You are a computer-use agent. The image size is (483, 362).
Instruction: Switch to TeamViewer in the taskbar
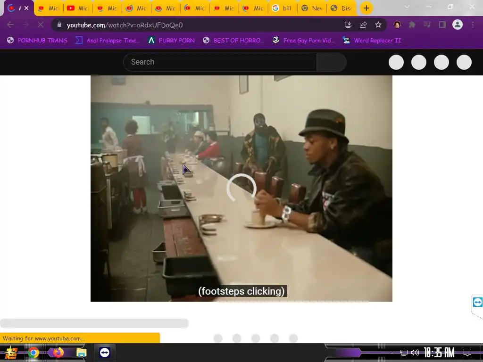coord(104,353)
